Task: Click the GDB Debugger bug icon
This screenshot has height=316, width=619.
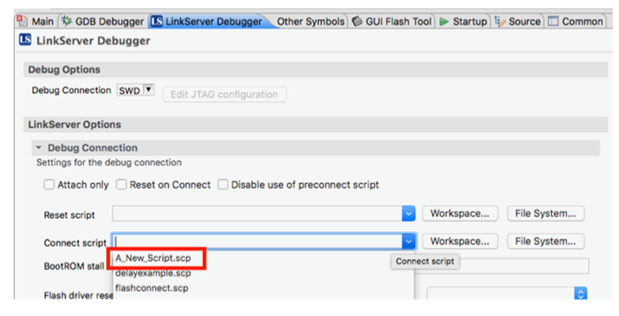Action: tap(67, 21)
